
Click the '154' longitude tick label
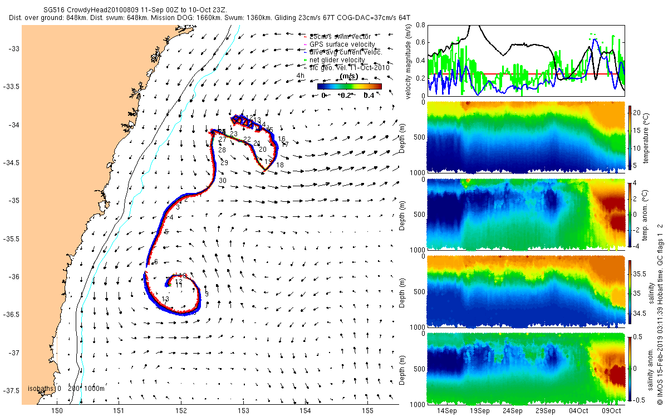pos(305,410)
